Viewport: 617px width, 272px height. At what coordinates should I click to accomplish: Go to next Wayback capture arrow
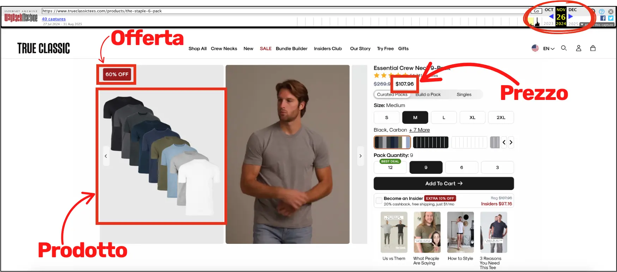click(x=570, y=17)
